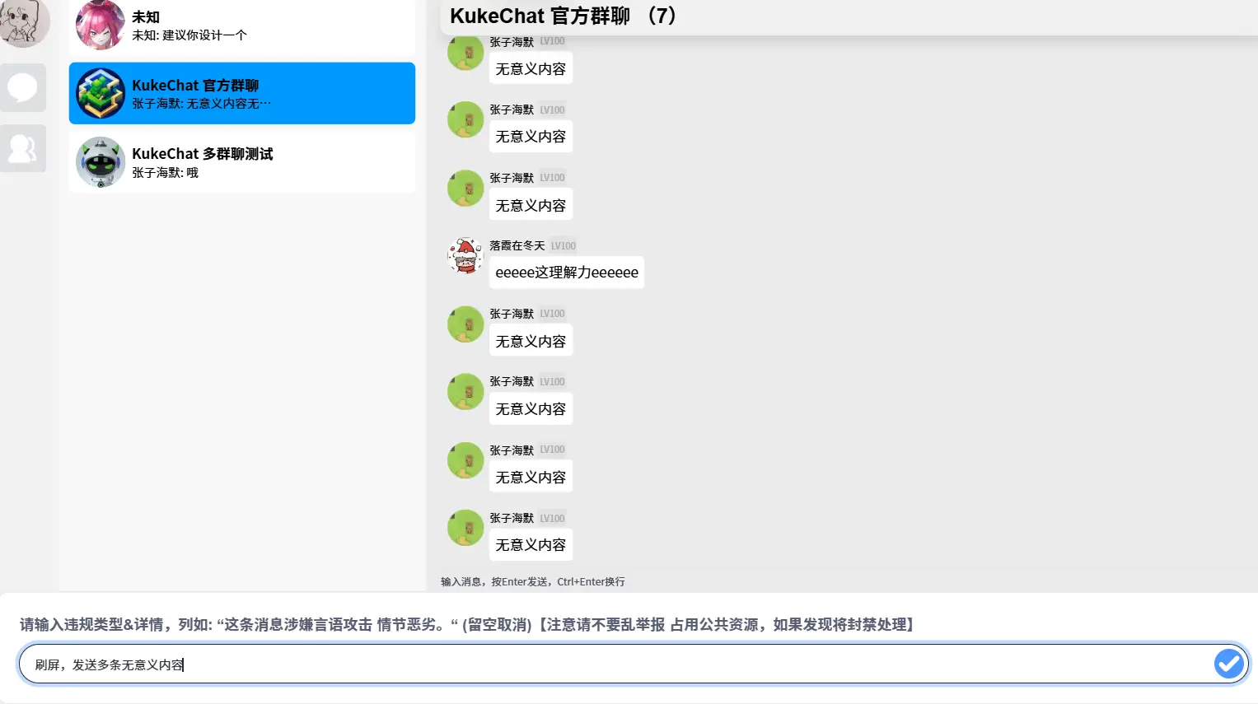Open your profile avatar in the sidebar
Image resolution: width=1258 pixels, height=704 pixels.
pos(23,22)
